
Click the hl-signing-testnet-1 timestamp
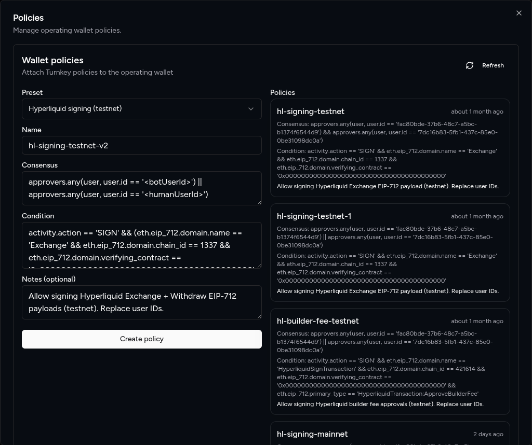click(x=477, y=216)
